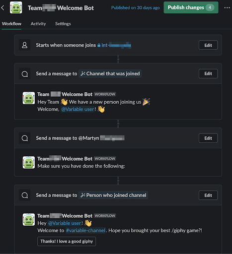Image resolution: width=232 pixels, height=254 pixels.
Task: Click the bot avatar in Hey Team message
Action: [x=29, y=98]
